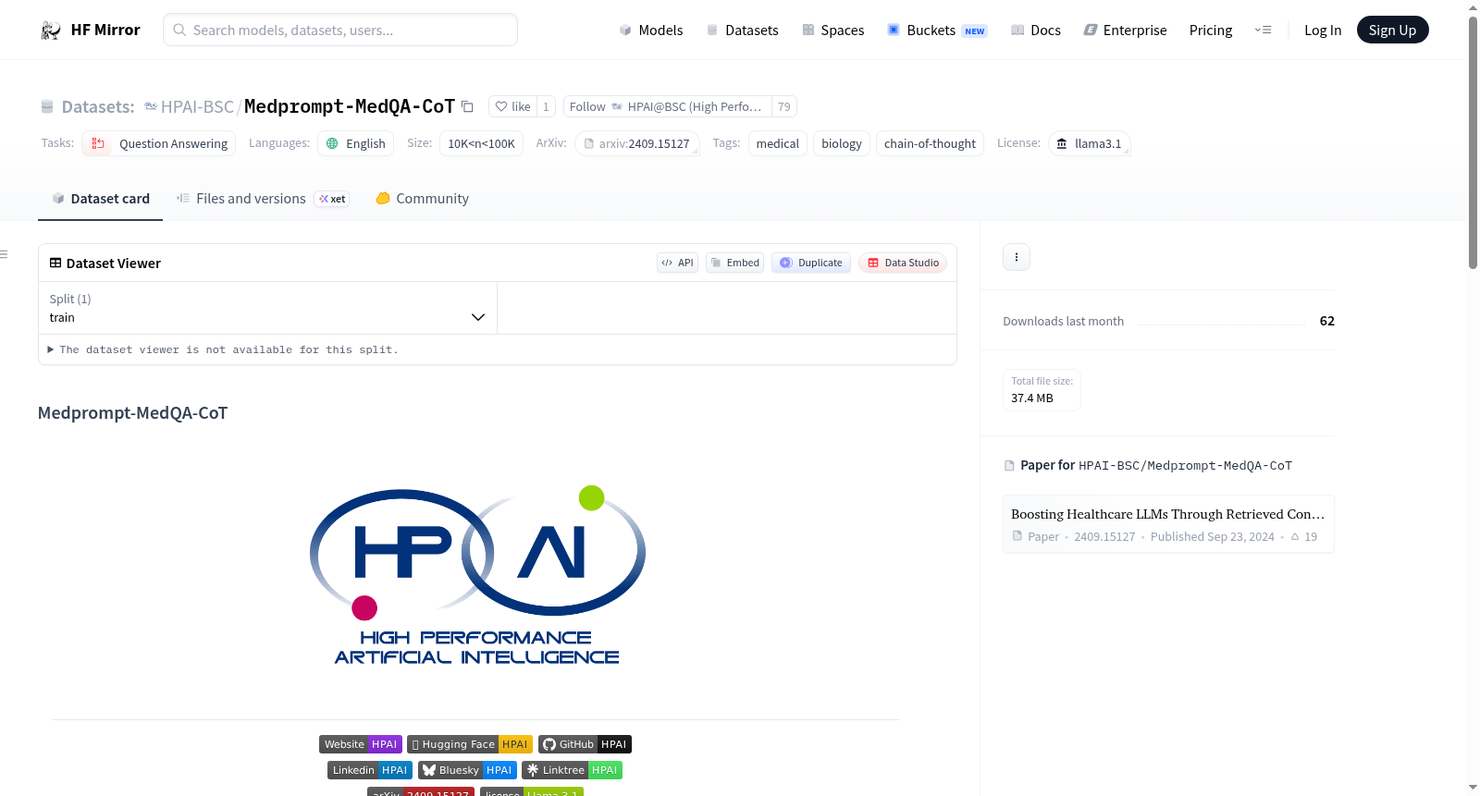
Task: Open Spaces in the top navigation
Action: 832,31
